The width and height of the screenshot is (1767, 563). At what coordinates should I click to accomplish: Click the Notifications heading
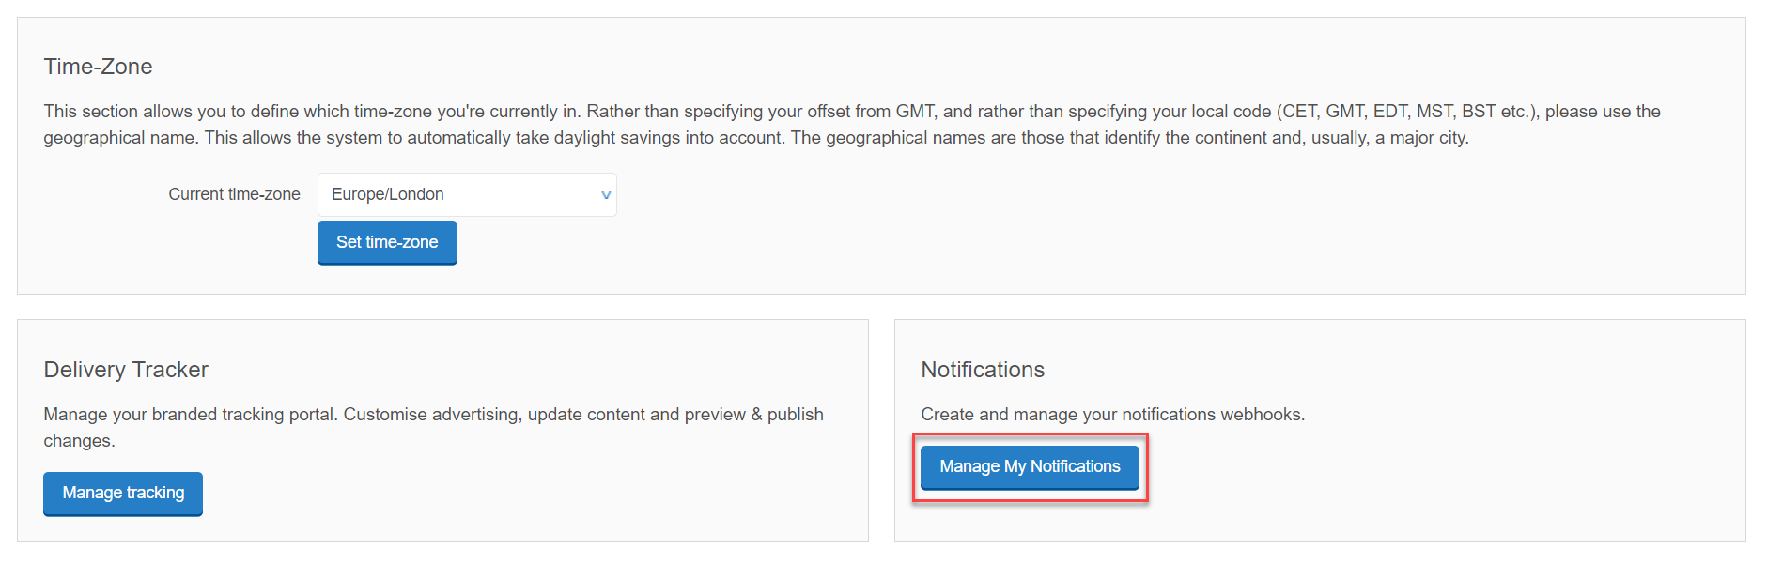982,369
